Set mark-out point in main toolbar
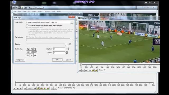Screen dimensions: 169x95 point(55,88)
